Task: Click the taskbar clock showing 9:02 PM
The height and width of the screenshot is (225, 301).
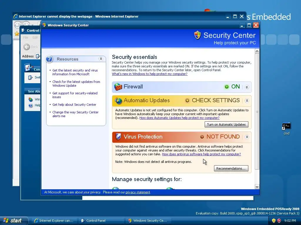Action: (290, 221)
